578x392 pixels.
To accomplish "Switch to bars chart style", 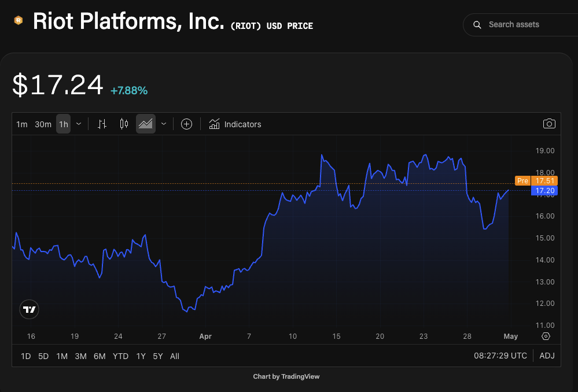I will [102, 124].
